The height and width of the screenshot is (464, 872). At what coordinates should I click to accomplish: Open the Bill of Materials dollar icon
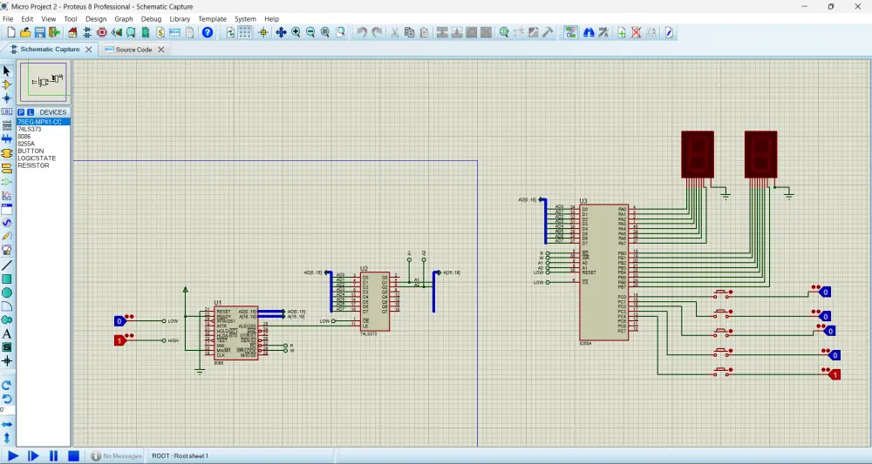coord(160,33)
